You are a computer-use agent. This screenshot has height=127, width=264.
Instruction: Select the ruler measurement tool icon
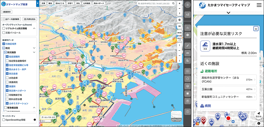188,53
